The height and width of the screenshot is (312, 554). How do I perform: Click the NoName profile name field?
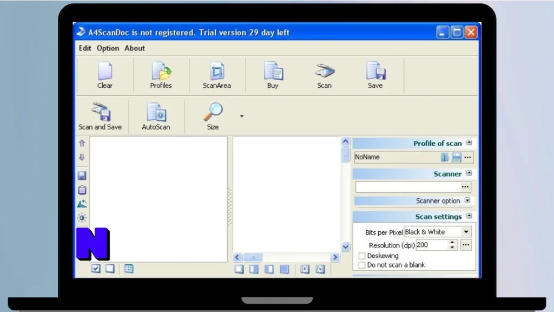[397, 157]
